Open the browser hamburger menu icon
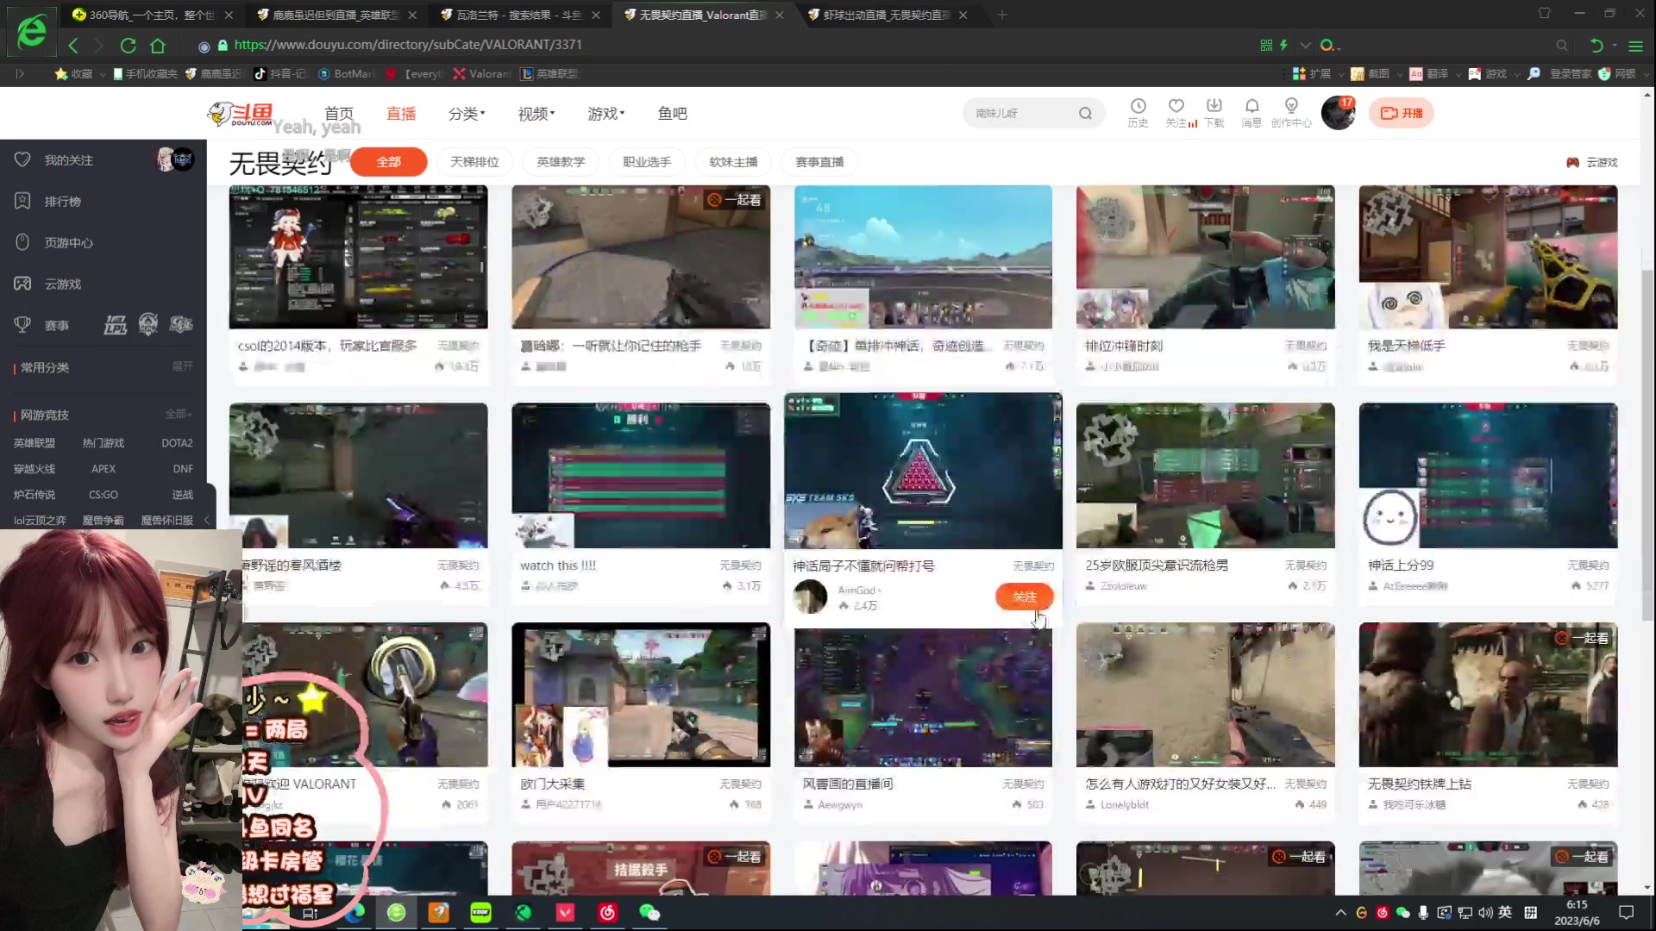This screenshot has height=931, width=1656. pos(1635,46)
